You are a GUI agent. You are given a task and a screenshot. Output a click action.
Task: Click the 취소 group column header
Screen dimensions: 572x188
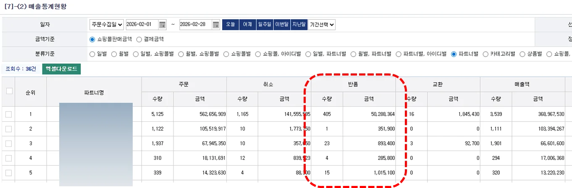tap(269, 84)
